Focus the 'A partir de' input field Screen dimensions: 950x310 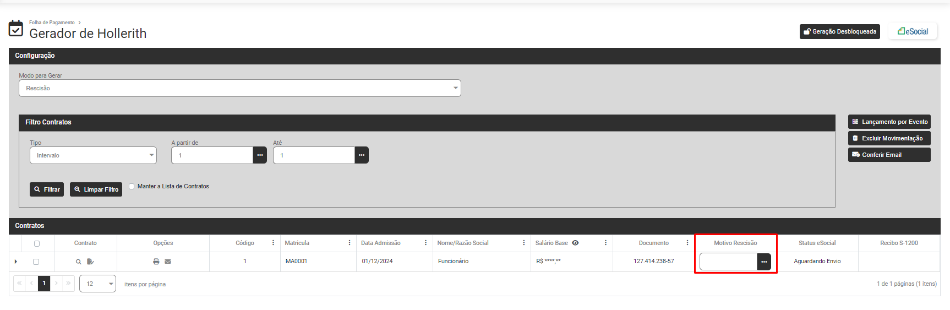coord(212,155)
